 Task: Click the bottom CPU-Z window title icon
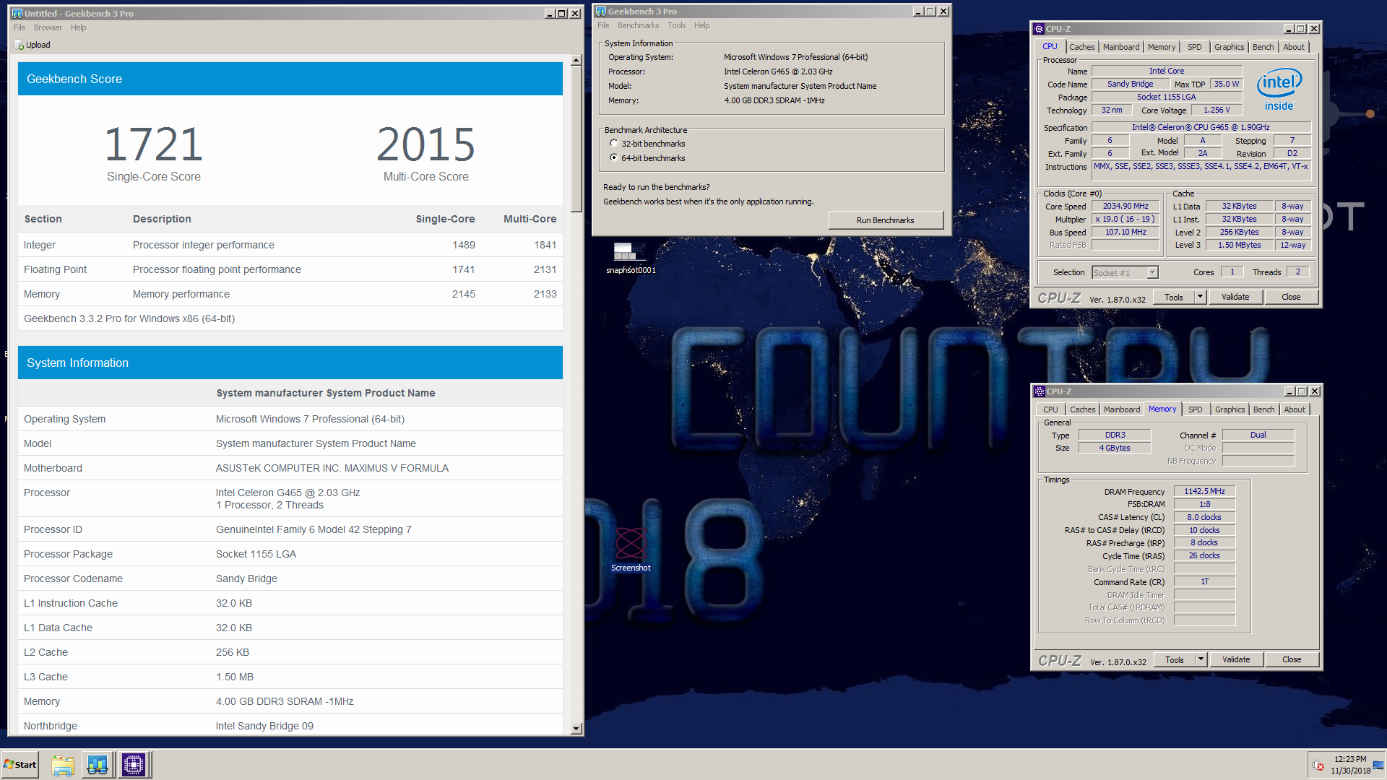1040,391
